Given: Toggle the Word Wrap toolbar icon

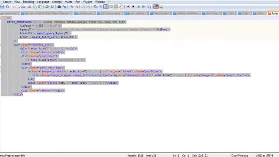Looking at the screenshot, I should point(95,7).
